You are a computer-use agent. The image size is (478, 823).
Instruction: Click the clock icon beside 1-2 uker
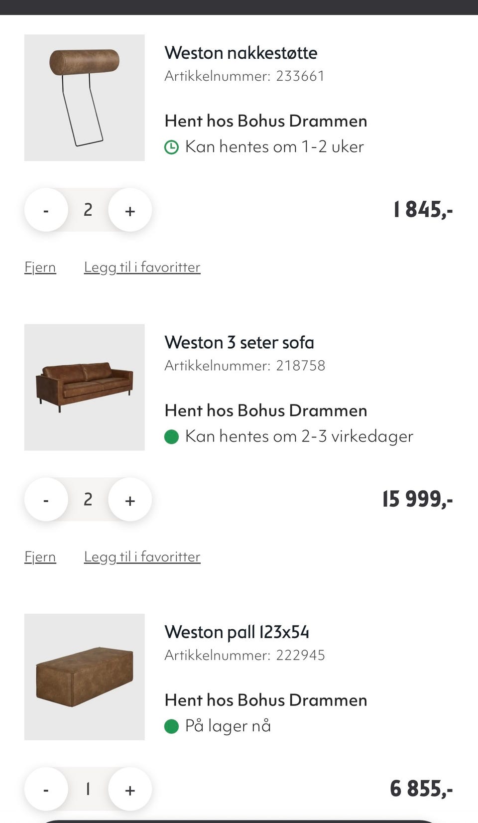[171, 147]
